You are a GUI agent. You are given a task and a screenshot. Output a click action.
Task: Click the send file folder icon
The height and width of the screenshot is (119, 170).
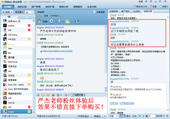(x=67, y=21)
